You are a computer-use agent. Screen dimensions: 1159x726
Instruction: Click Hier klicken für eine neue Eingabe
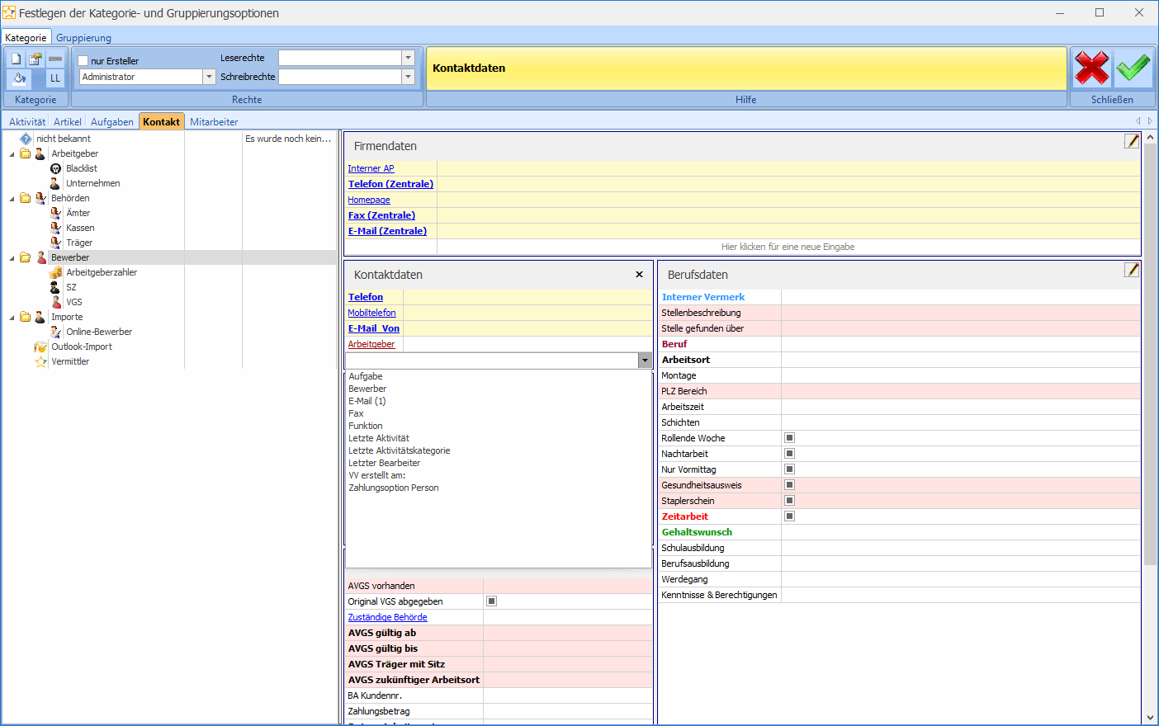788,247
